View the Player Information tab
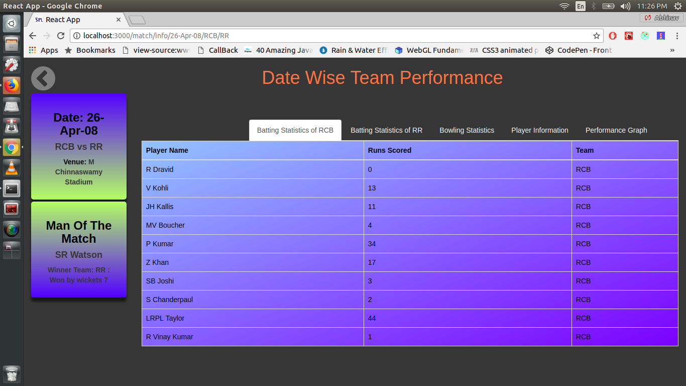 pos(539,130)
